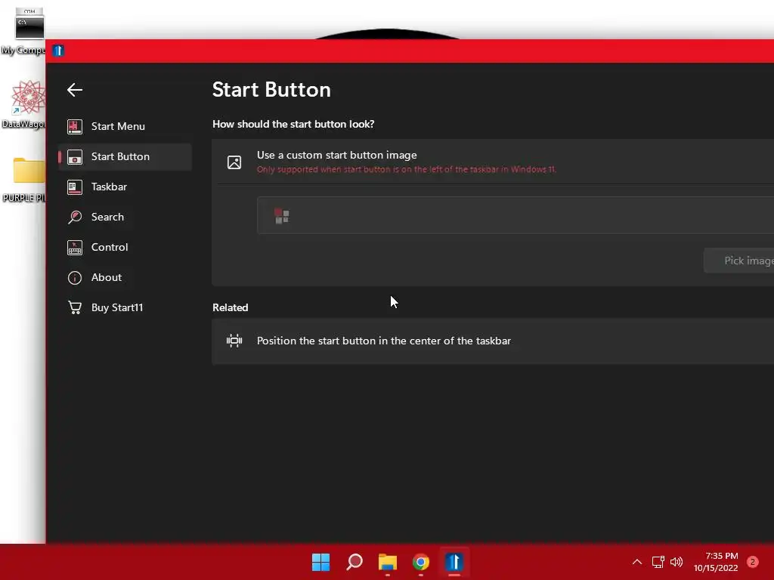Open the Windows Start button on taskbar

coord(320,562)
